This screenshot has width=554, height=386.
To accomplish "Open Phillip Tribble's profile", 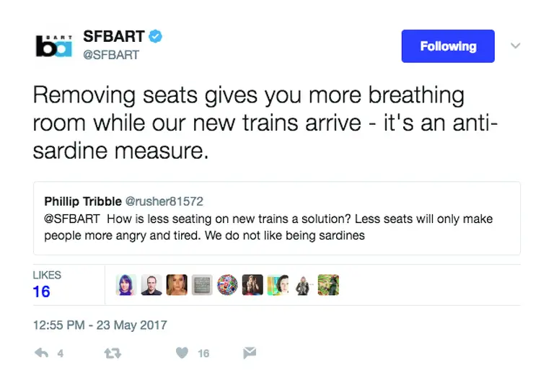I will pyautogui.click(x=82, y=201).
